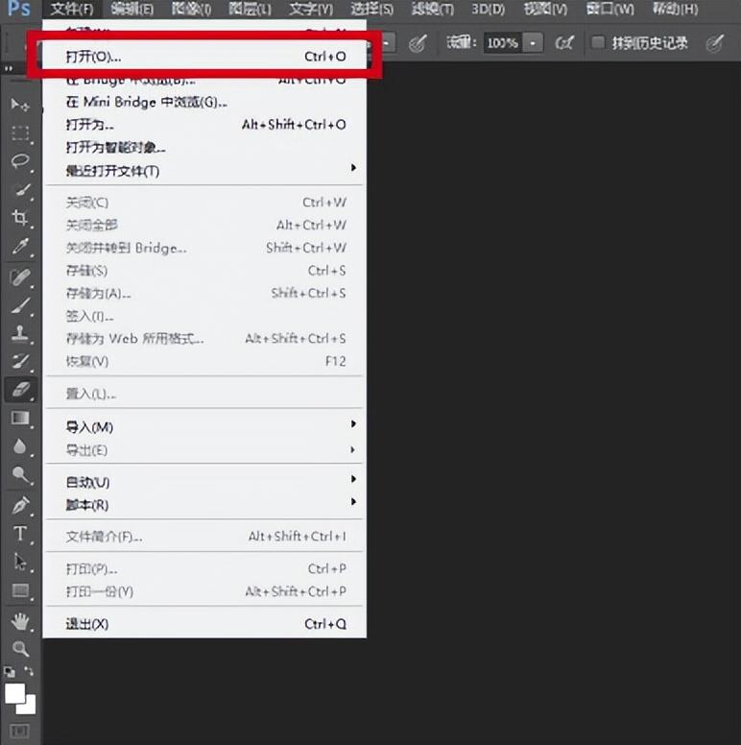This screenshot has height=745, width=741.
Task: Reset default foreground and background colors
Action: pos(9,671)
